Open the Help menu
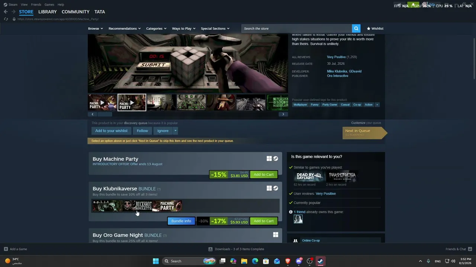The image size is (476, 267). tap(61, 4)
